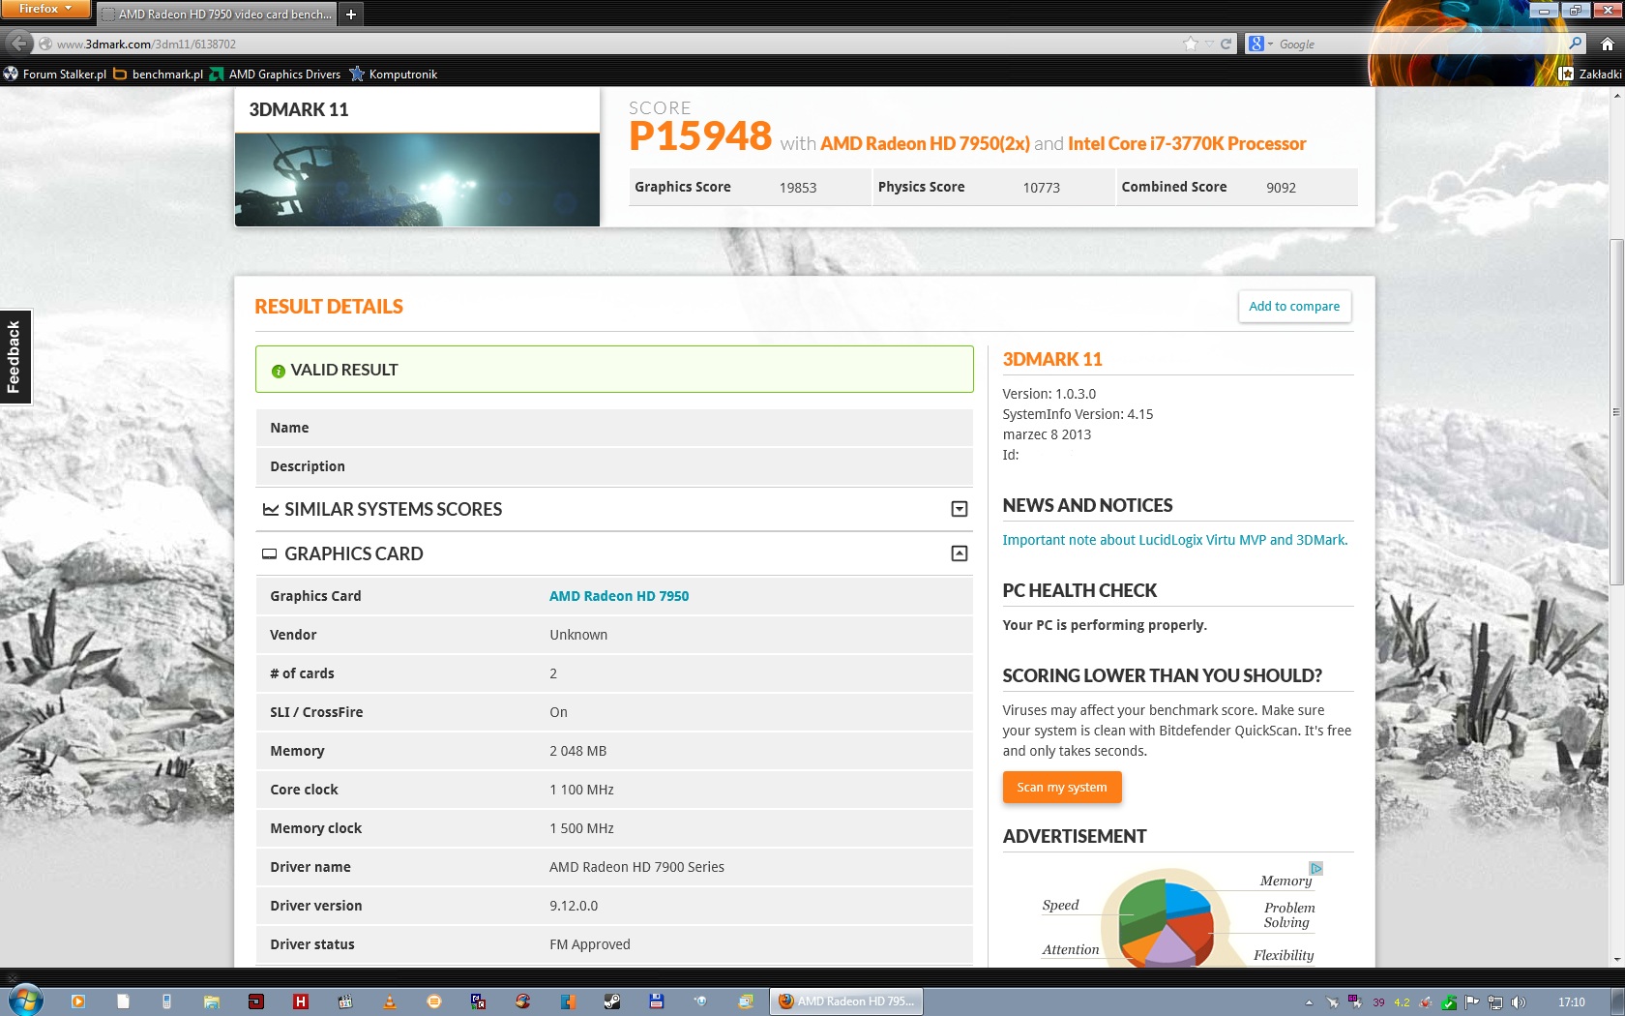Go back with the browser back arrow
The width and height of the screenshot is (1625, 1016).
pyautogui.click(x=17, y=44)
